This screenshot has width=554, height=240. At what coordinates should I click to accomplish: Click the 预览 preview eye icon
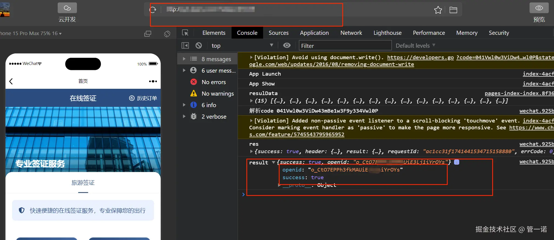pos(539,8)
